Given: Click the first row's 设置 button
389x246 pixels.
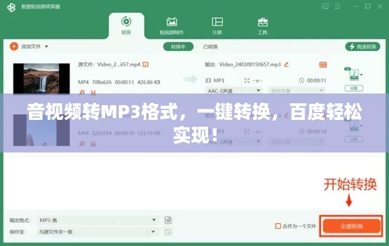Looking at the screenshot, I should pyautogui.click(x=354, y=88).
